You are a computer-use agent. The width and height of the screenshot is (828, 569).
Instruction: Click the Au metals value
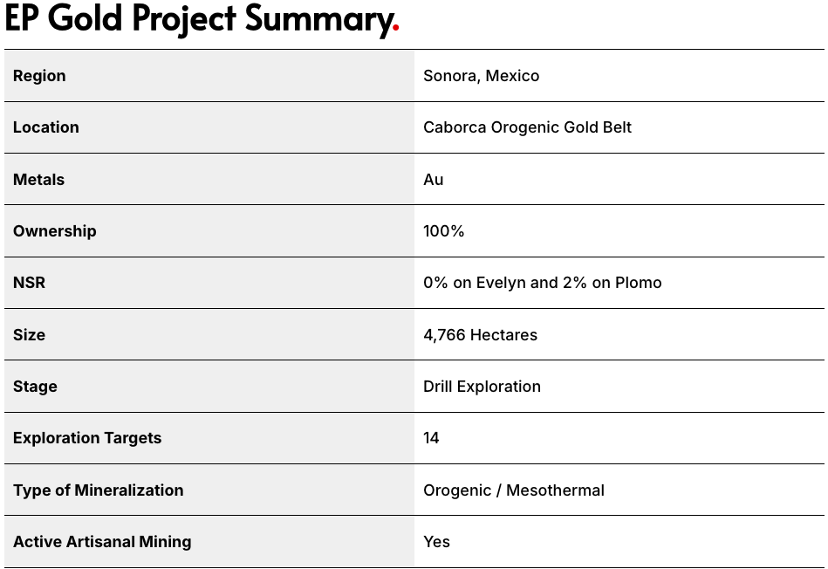(x=434, y=180)
